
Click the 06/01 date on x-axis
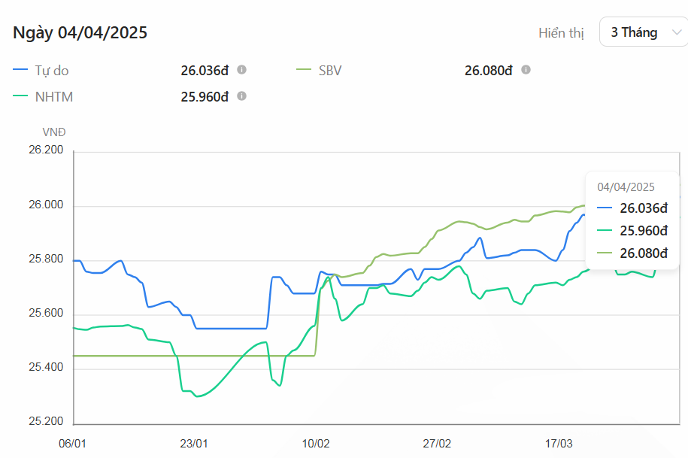click(72, 443)
